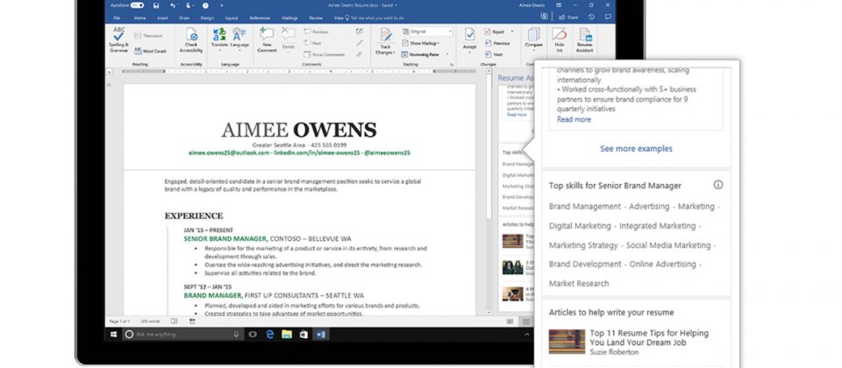The height and width of the screenshot is (368, 842).
Task: Click the Ask me anything search box
Action: click(x=182, y=334)
